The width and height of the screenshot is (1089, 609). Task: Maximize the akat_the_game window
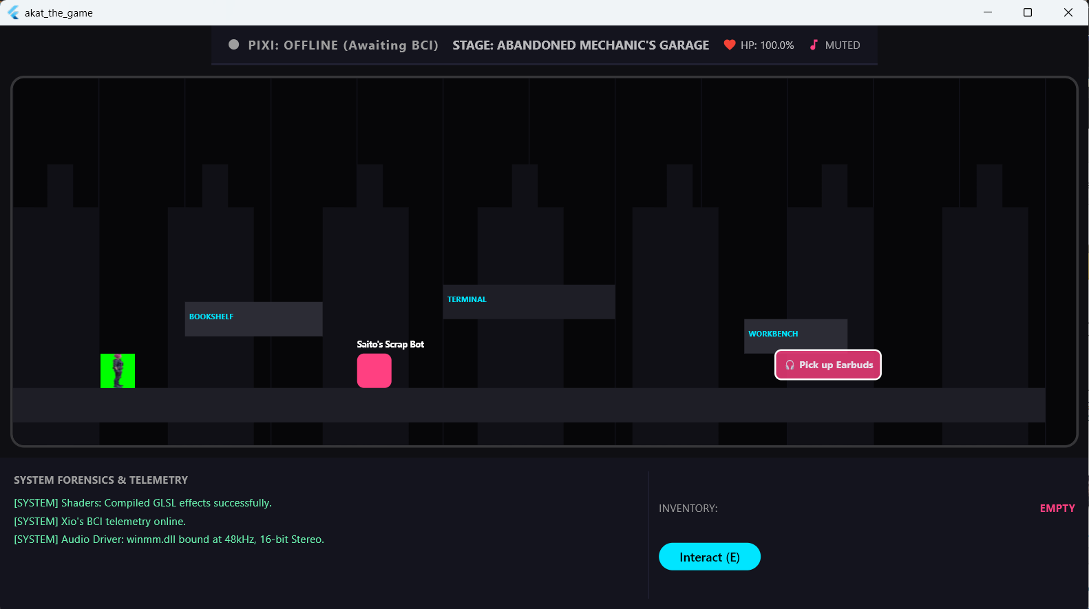tap(1028, 12)
